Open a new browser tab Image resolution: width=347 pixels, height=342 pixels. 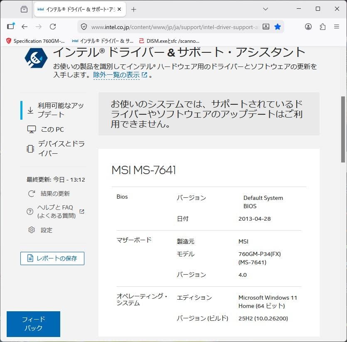point(133,9)
